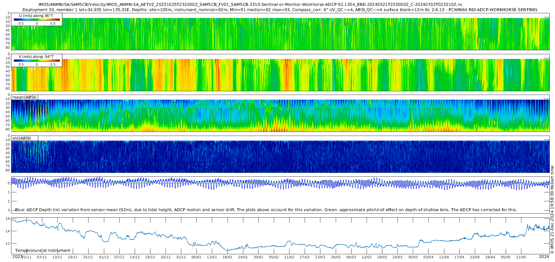The height and width of the screenshot is (262, 555).
Task: Click the V (m/s) along -54°T colorbar
Action: click(37, 60)
